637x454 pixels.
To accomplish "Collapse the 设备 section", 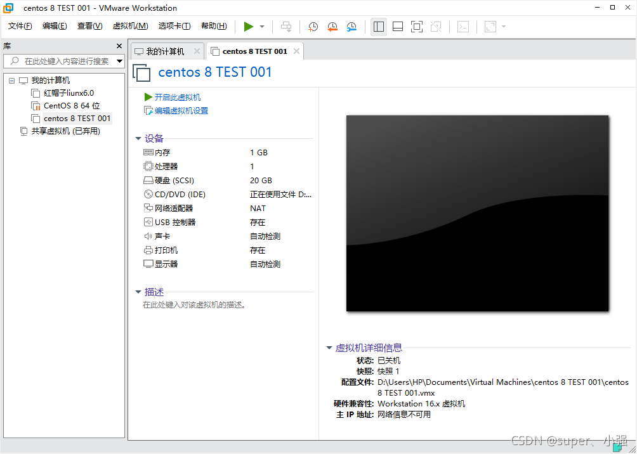I will 139,138.
